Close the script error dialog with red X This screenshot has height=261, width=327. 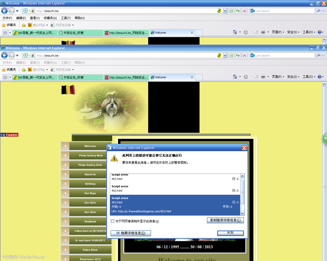[244, 148]
